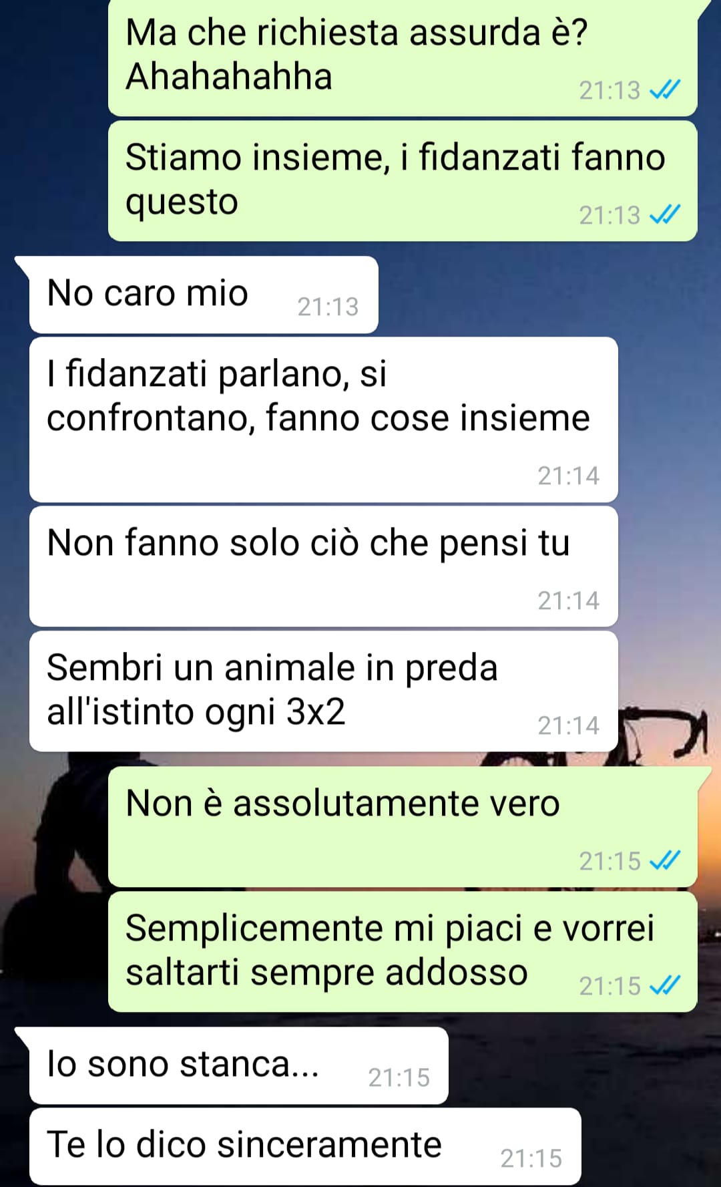
Task: Select message 'Non fanno solo ciò che pensi tu'
Action: (x=324, y=566)
